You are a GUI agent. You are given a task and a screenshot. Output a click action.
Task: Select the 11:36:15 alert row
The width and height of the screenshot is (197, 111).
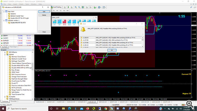(x=111, y=45)
